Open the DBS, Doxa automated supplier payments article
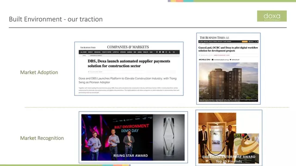Screen dimensions: 296x166 (x=129, y=69)
